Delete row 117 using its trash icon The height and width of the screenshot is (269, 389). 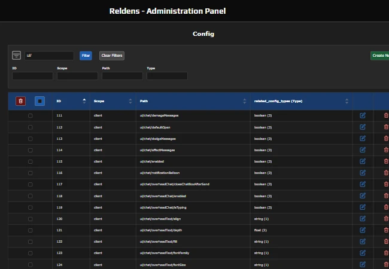click(386, 184)
